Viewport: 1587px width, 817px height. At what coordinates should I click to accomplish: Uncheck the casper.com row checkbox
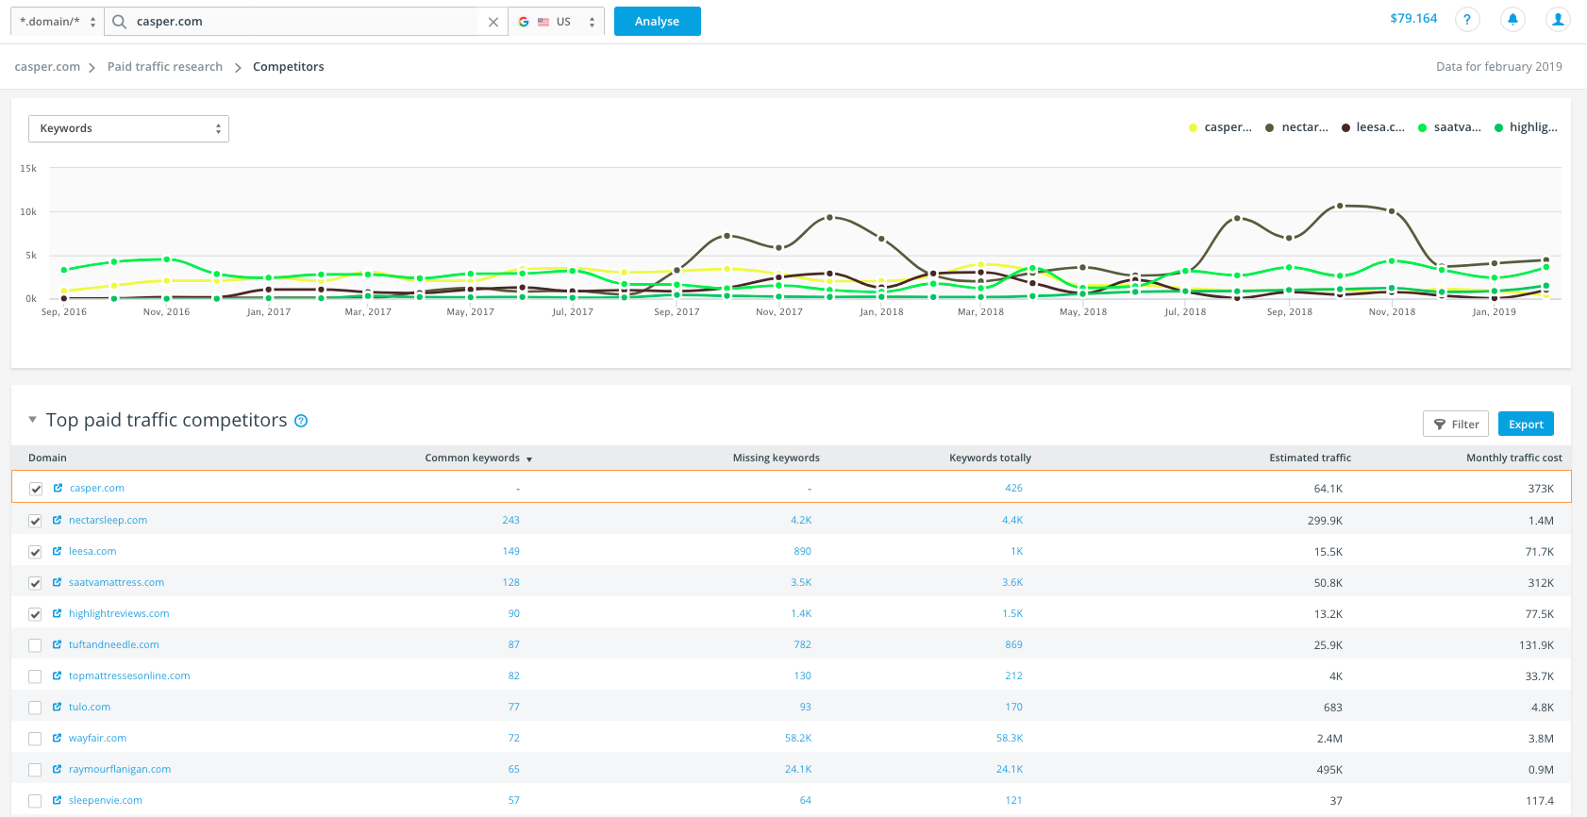click(36, 489)
